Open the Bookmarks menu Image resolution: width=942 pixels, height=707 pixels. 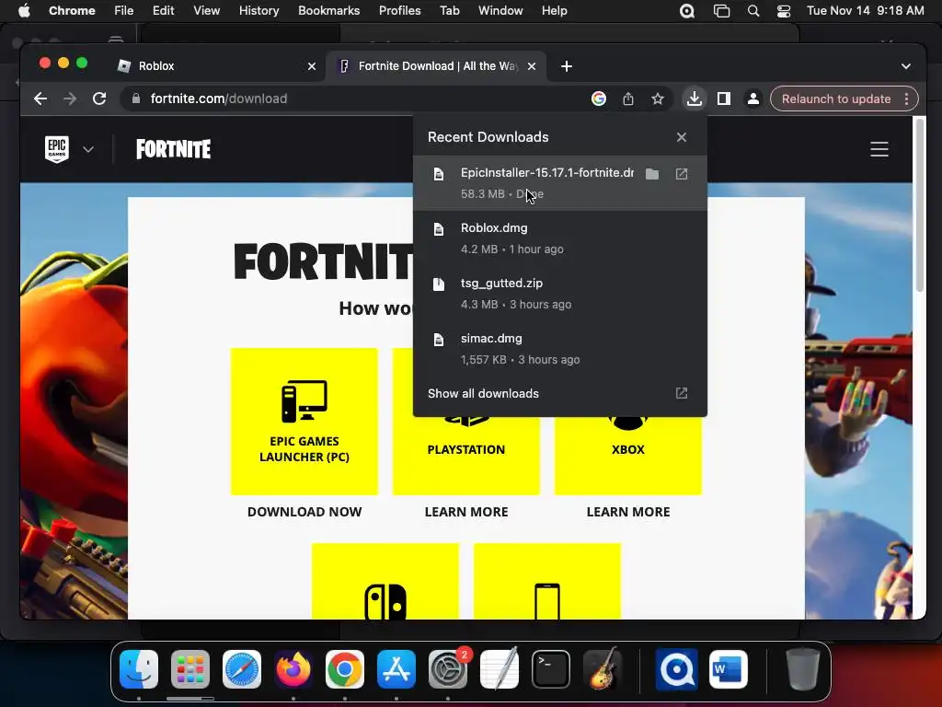(328, 11)
